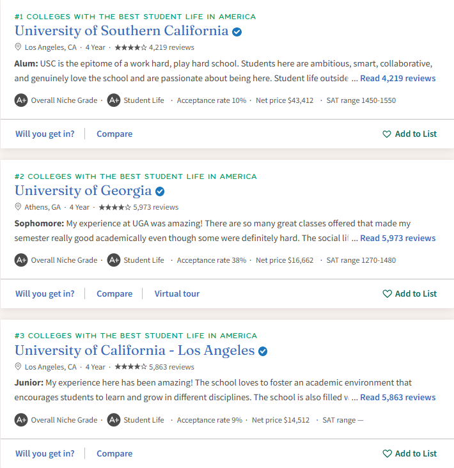This screenshot has width=454, height=468.
Task: Click the star rating for University of Georgia
Action: tap(114, 207)
